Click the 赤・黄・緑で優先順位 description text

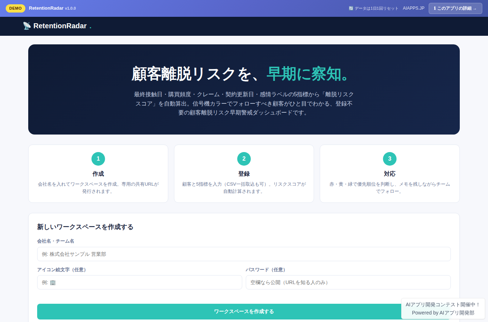coord(390,188)
